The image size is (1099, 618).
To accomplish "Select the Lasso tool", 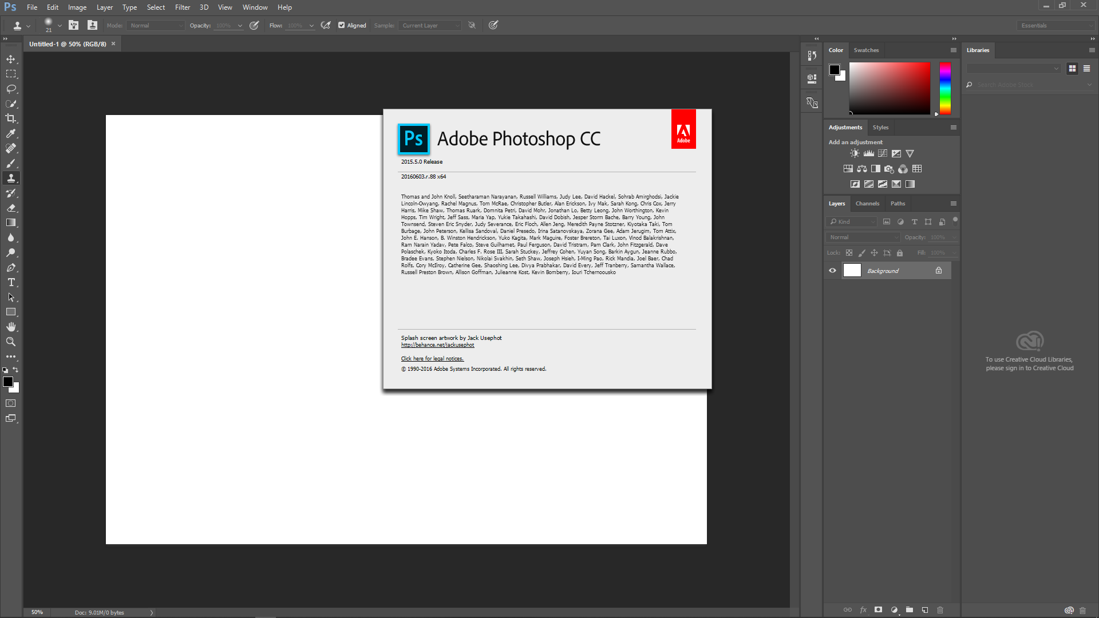I will pos(11,89).
